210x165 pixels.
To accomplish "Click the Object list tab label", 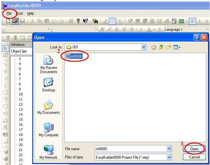I will point(19,51).
